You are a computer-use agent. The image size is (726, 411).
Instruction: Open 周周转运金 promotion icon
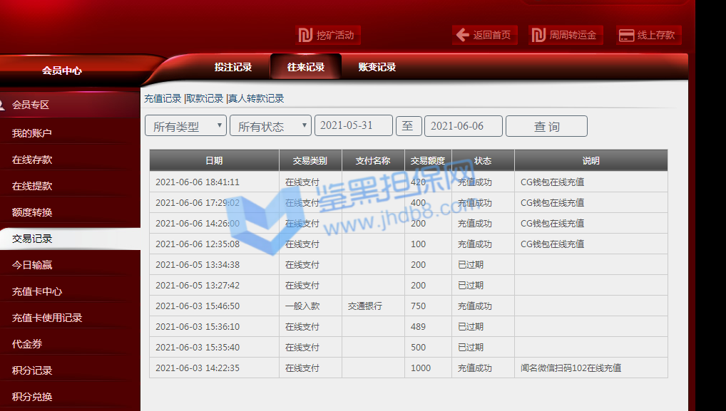[x=538, y=35]
